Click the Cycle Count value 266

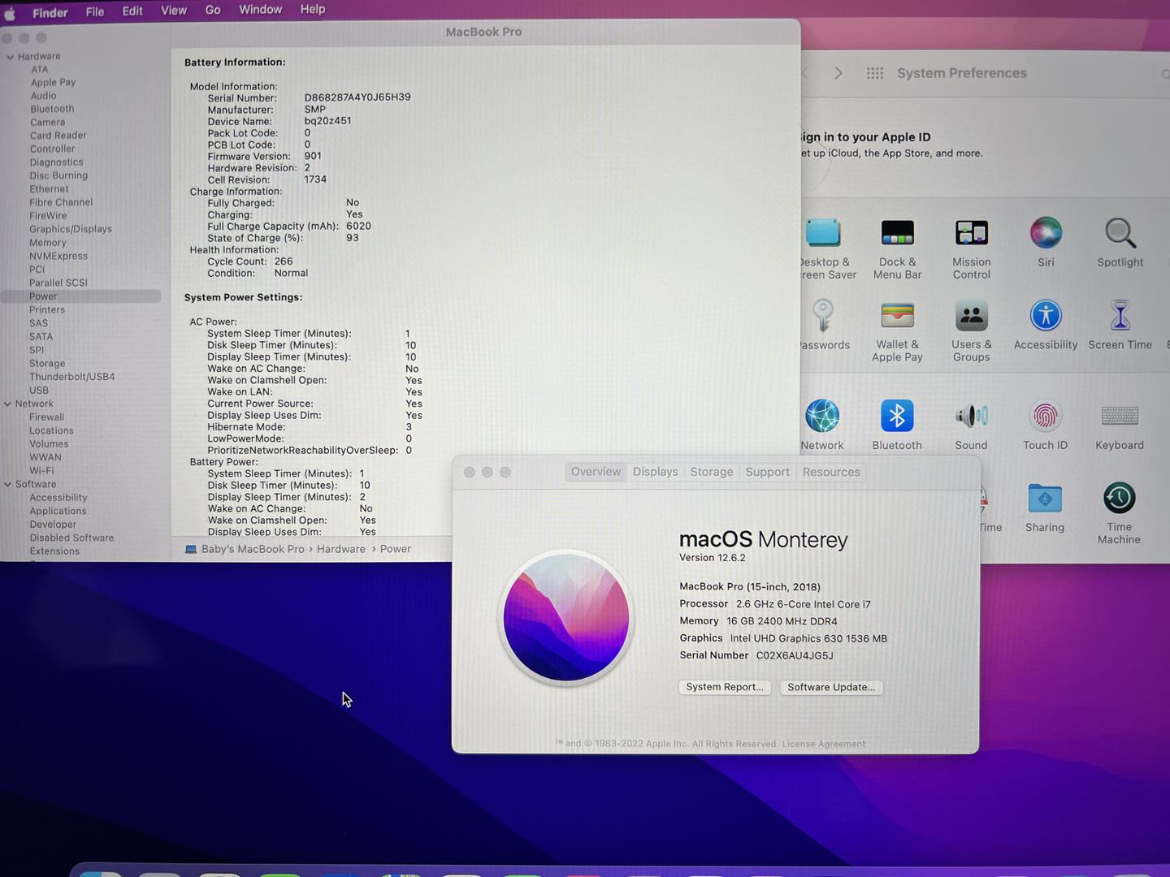click(x=284, y=261)
